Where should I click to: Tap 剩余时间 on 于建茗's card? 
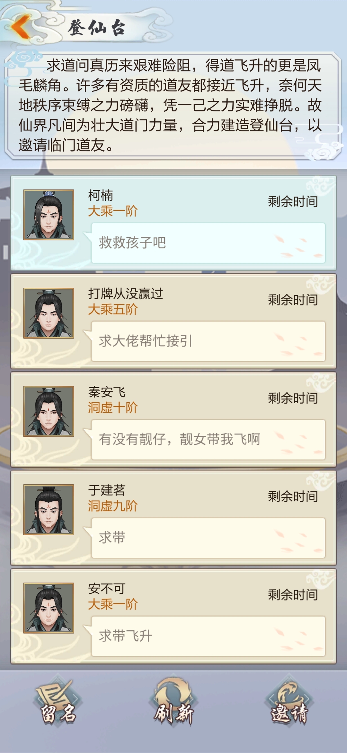(x=293, y=497)
